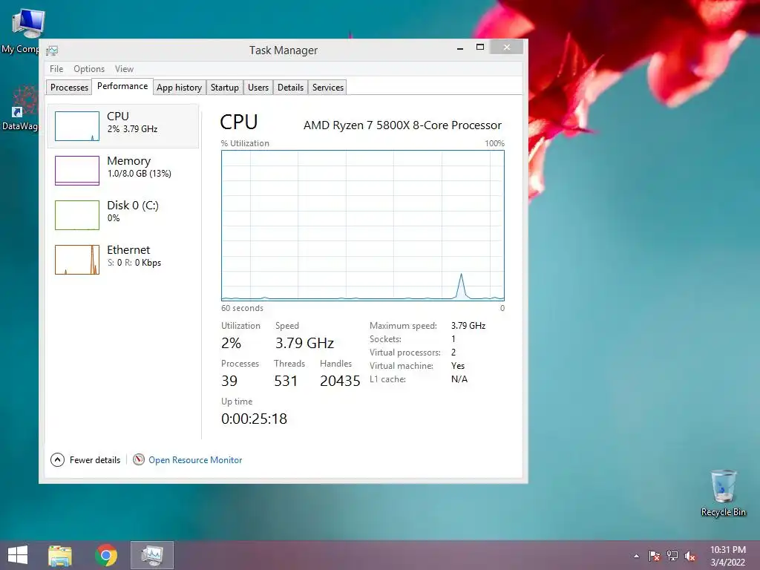
Task: Switch to the App history tab
Action: pos(180,88)
